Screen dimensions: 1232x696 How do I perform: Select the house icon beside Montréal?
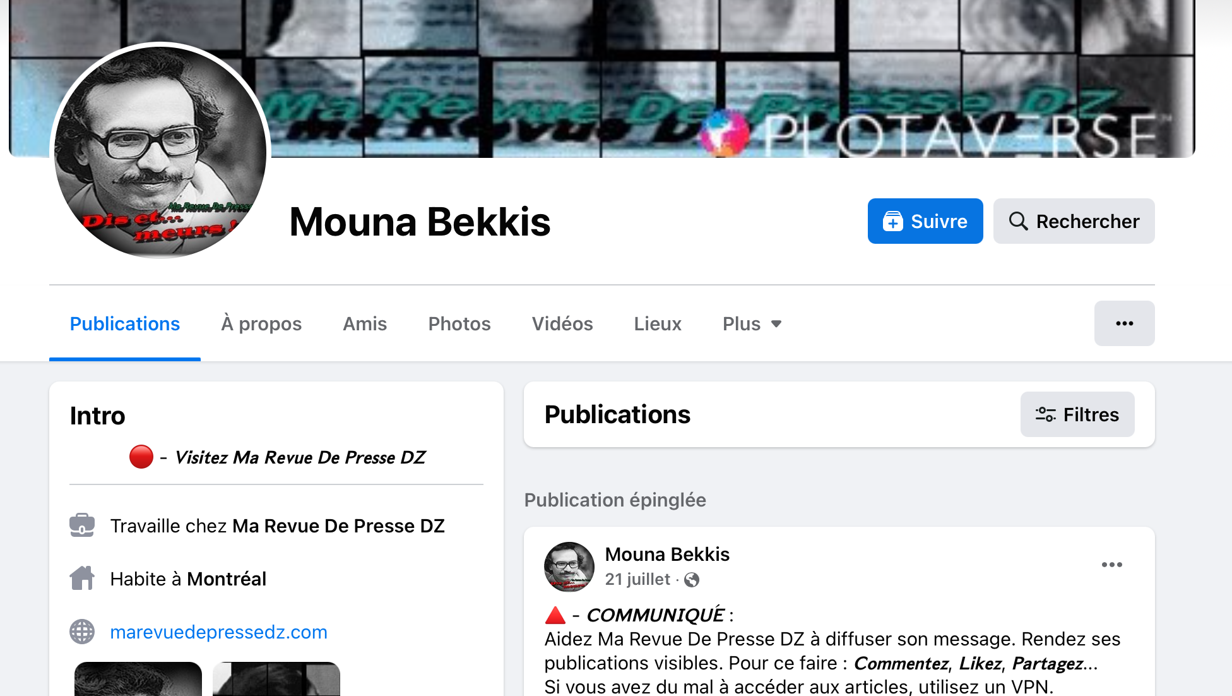82,578
